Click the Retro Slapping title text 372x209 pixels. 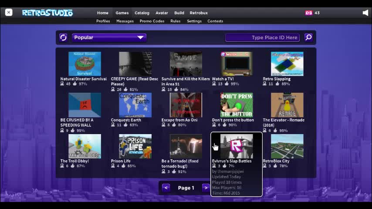tap(277, 79)
